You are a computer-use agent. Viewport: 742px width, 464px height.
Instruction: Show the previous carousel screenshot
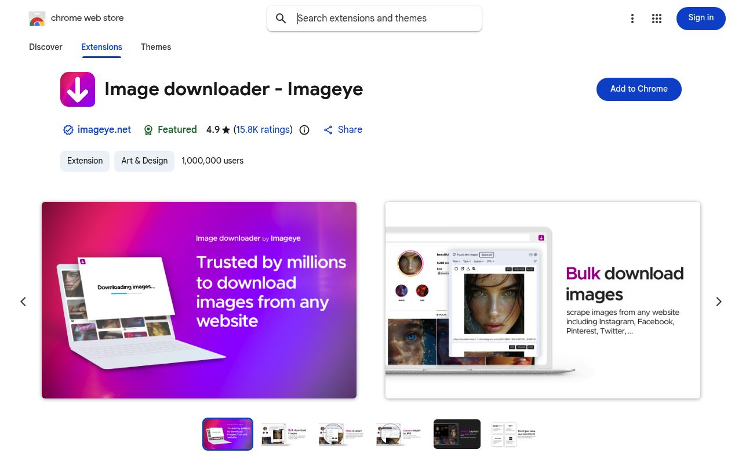click(x=23, y=301)
